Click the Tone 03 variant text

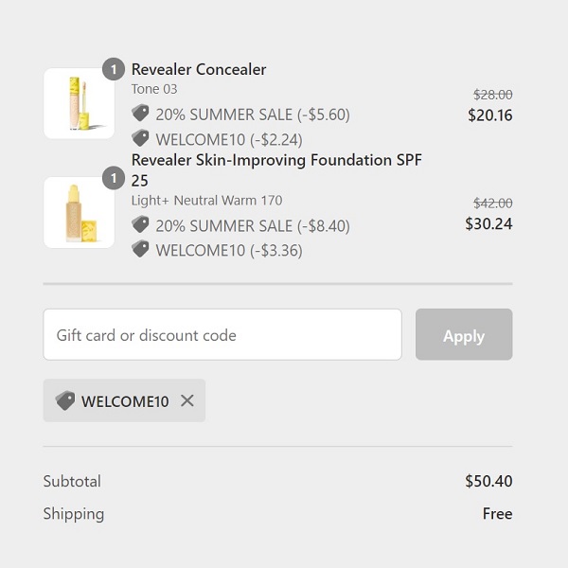coord(154,89)
